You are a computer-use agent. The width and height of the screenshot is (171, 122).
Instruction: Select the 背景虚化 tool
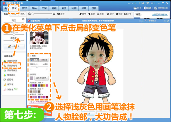coord(9,75)
